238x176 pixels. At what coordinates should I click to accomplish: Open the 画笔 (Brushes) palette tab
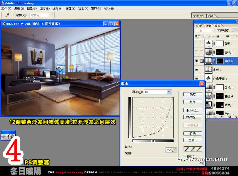coord(211,16)
